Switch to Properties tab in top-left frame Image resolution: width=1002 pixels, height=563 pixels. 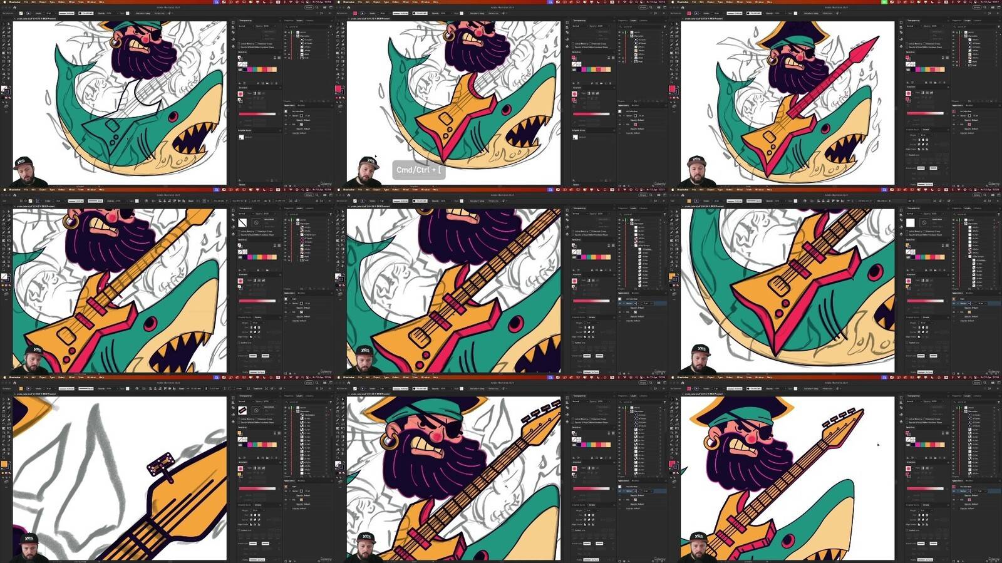pyautogui.click(x=288, y=21)
